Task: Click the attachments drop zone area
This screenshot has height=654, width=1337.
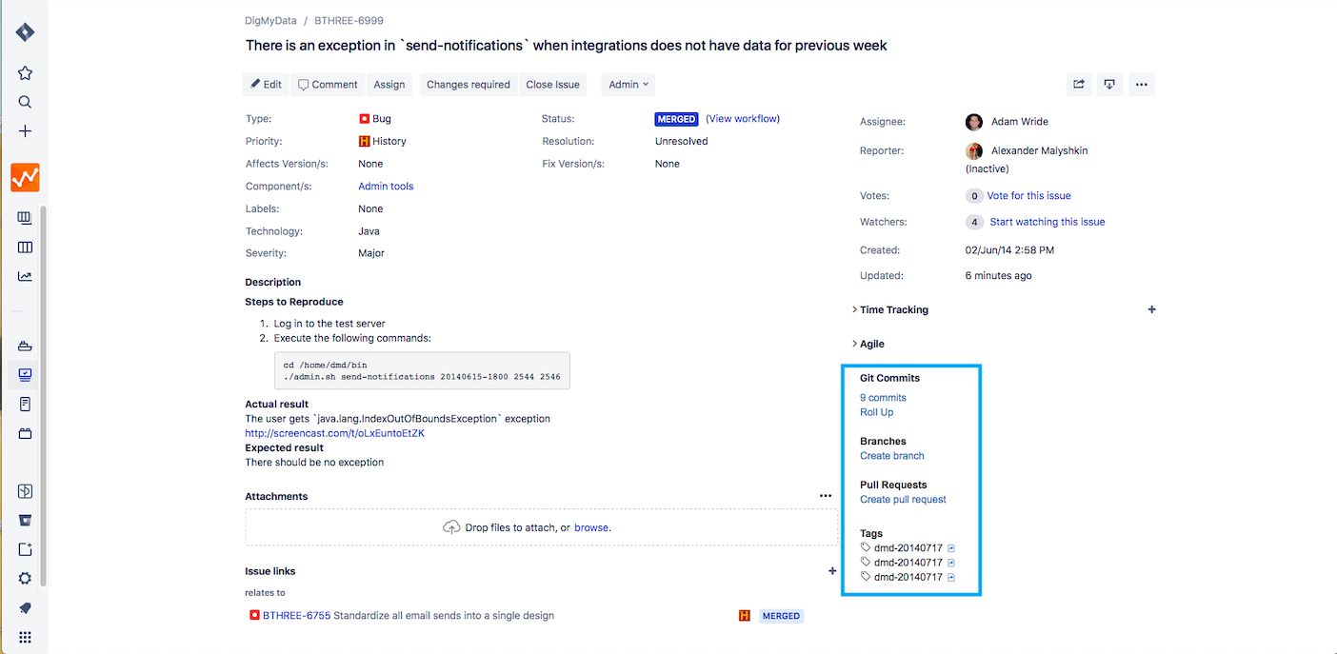Action: [541, 527]
